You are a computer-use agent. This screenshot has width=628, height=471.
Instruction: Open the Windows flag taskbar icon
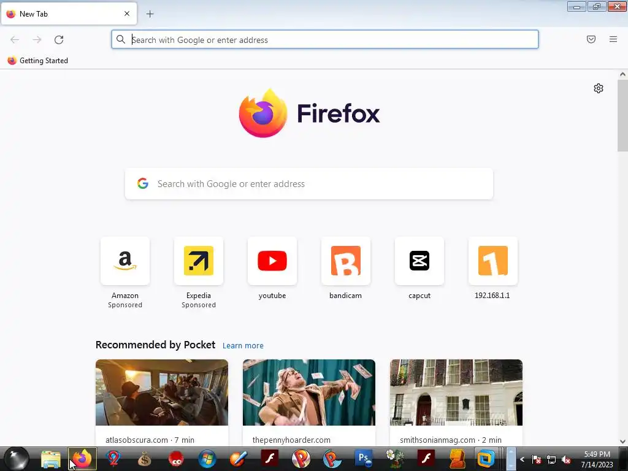tap(207, 459)
